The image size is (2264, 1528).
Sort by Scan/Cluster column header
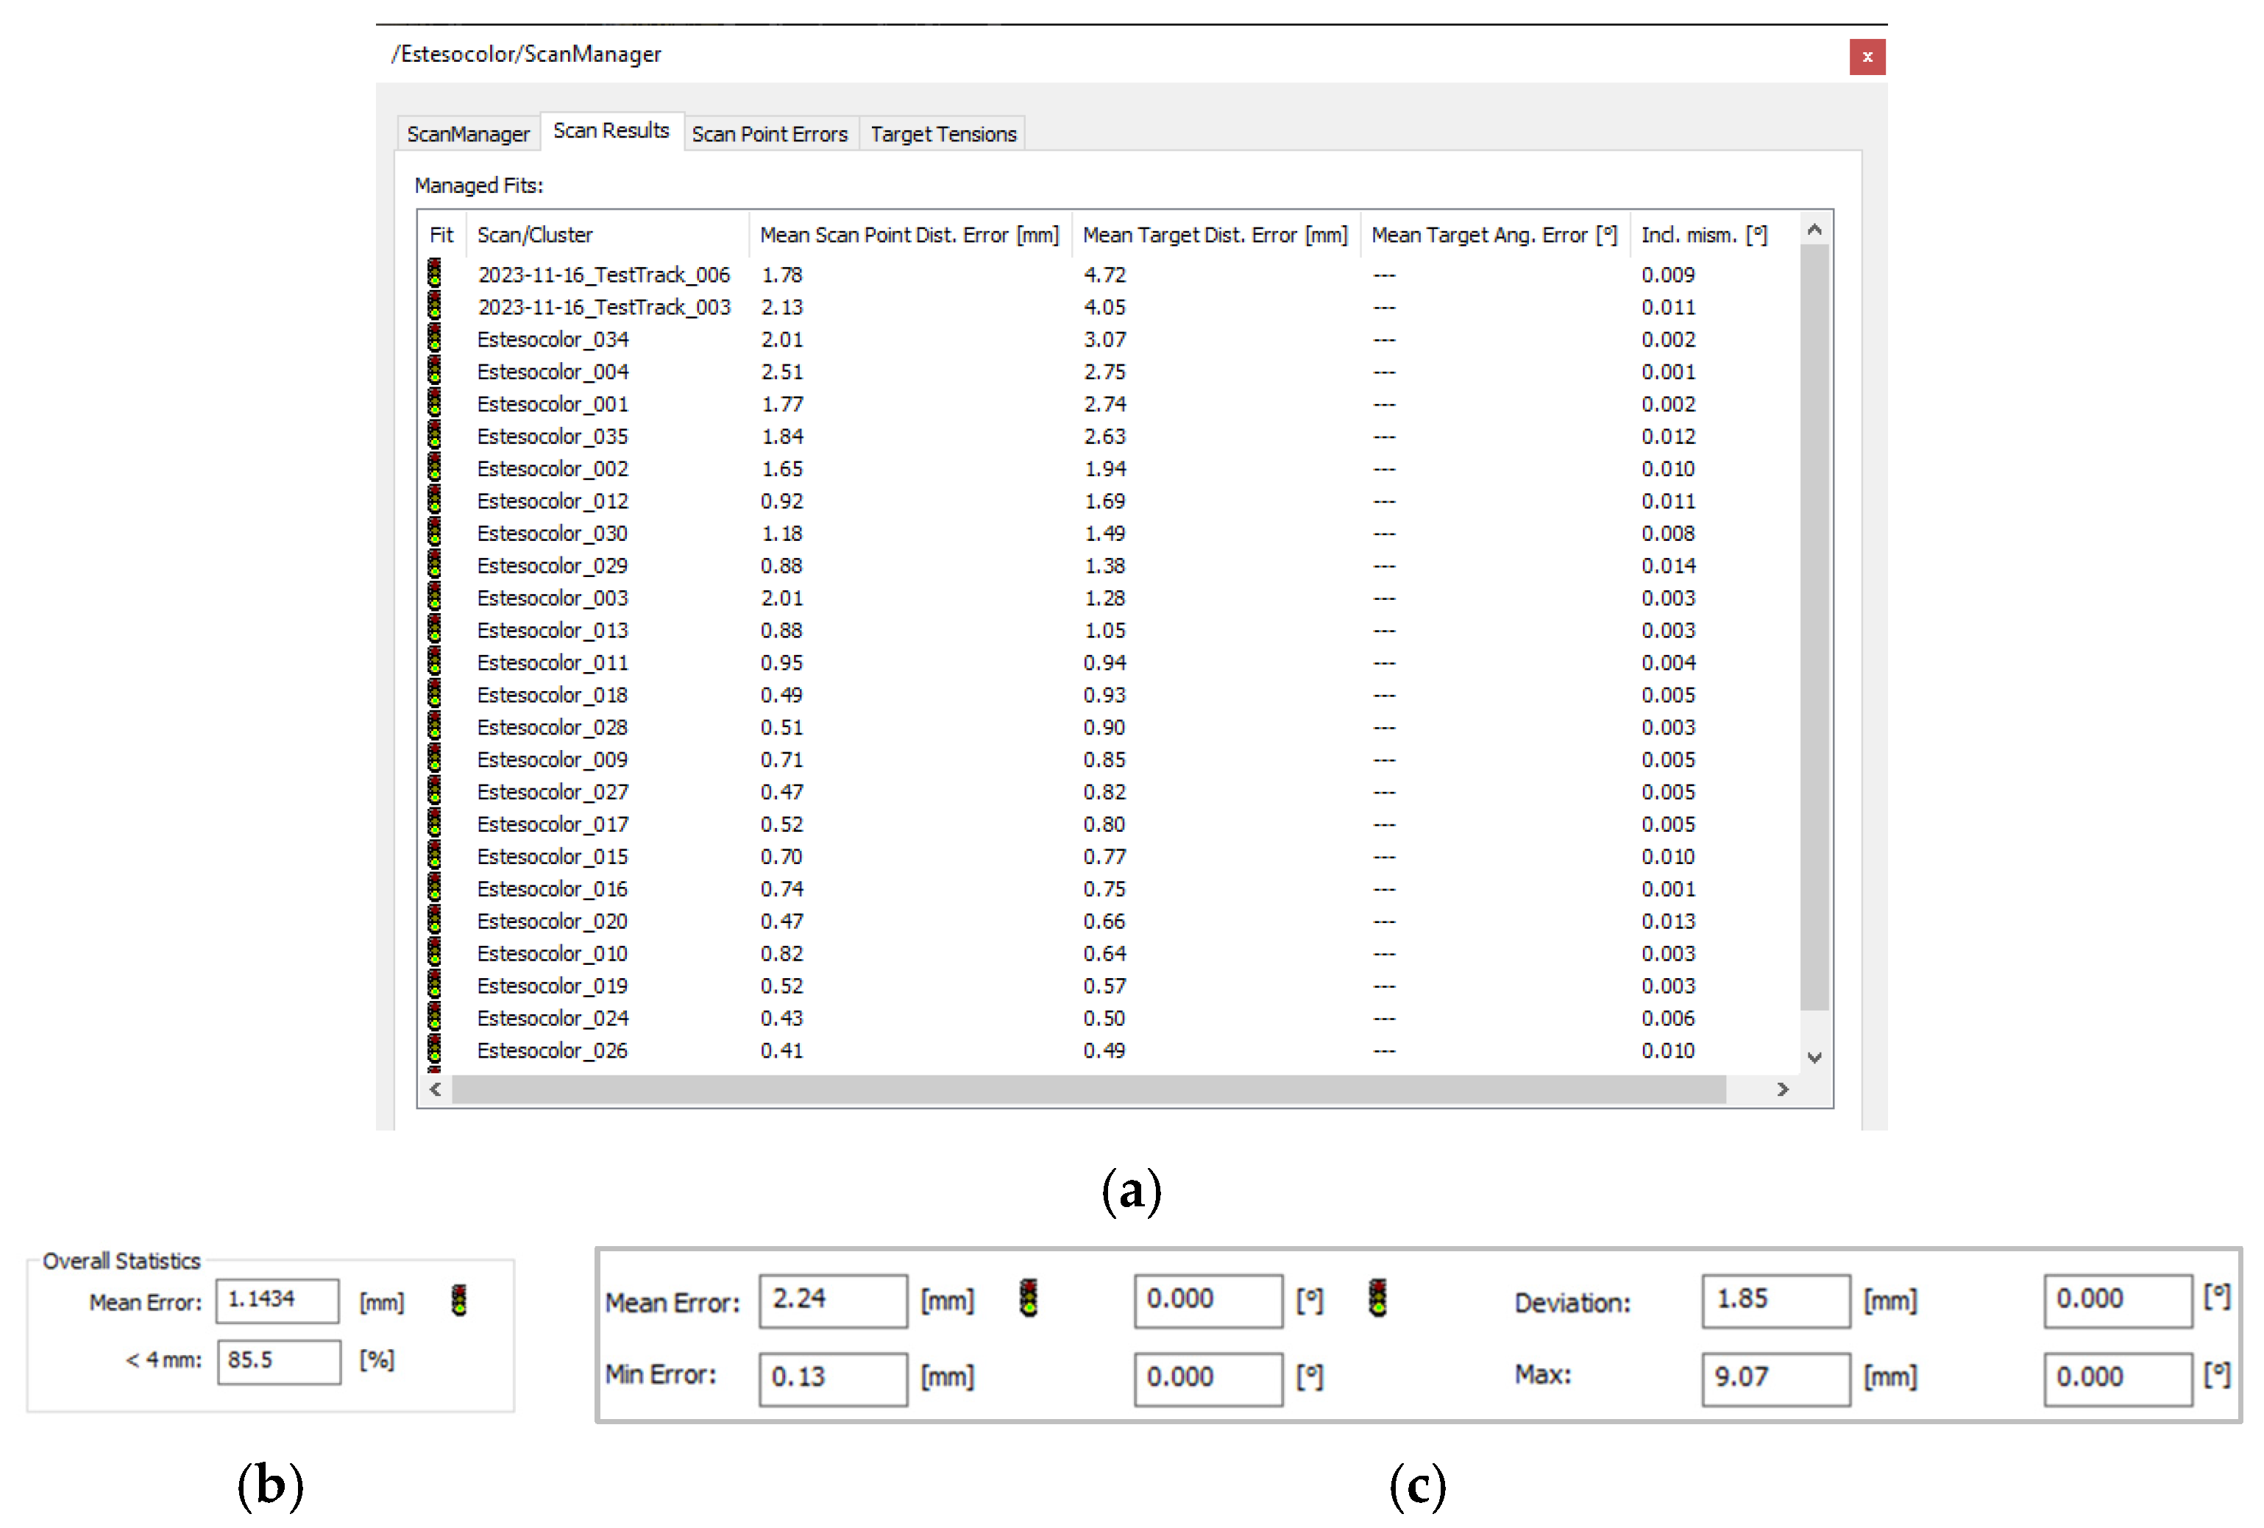(x=535, y=235)
